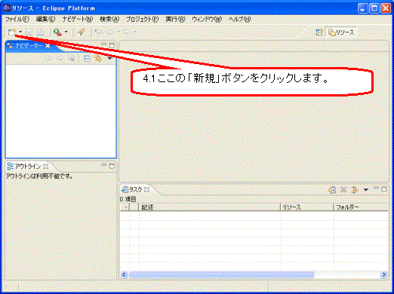
Task: Click the アウトラインは利用不能です message
Action: (x=39, y=176)
